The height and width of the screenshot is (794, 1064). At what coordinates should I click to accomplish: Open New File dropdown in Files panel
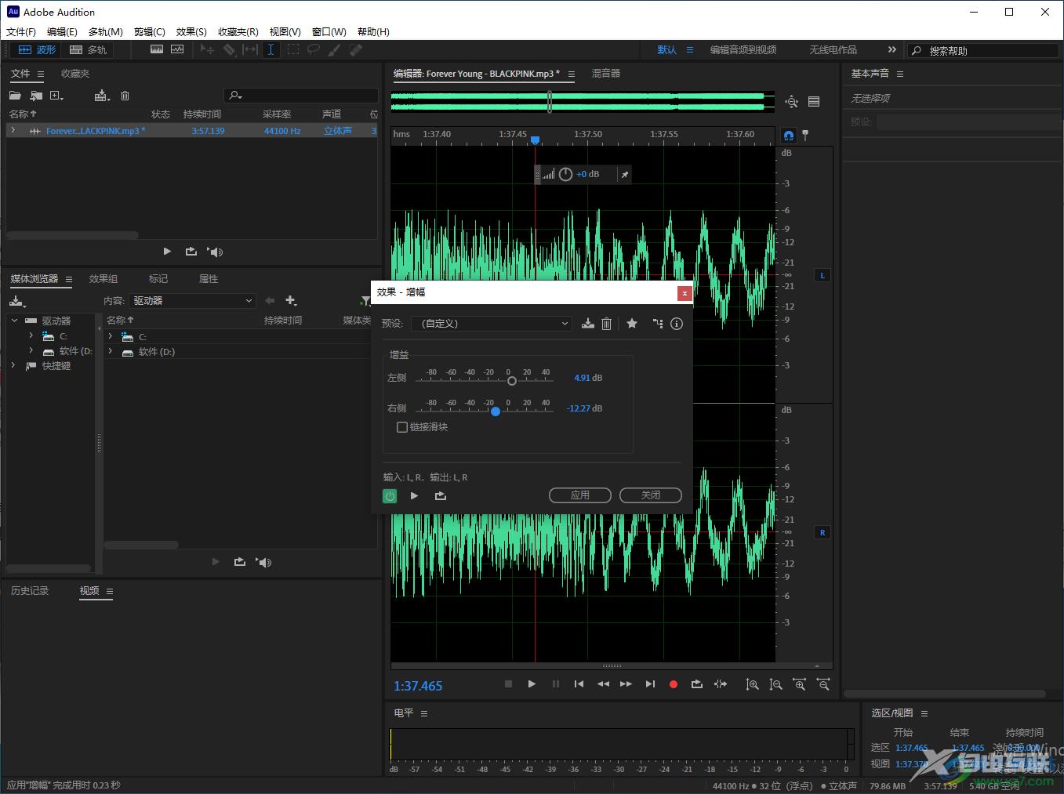pos(57,96)
